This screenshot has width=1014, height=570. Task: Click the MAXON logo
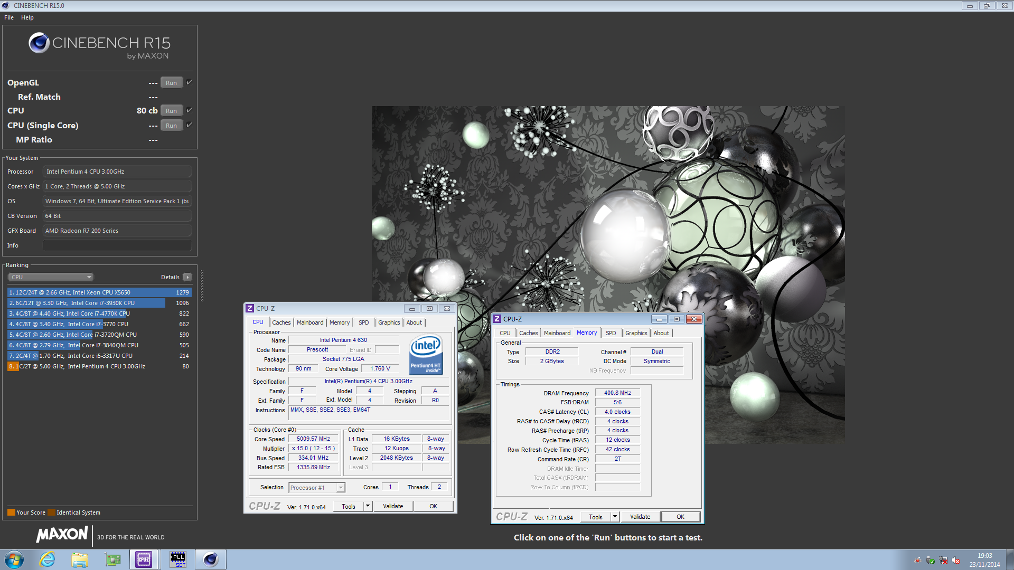coord(62,535)
